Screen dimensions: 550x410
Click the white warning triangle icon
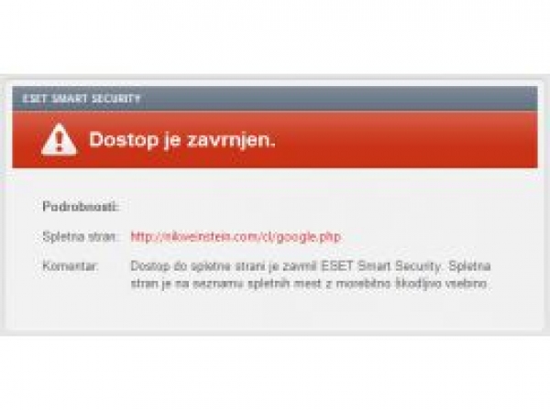pos(59,139)
